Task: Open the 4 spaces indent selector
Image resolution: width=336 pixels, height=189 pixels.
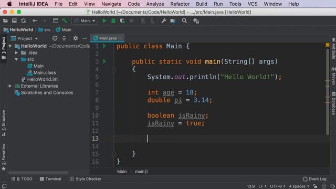Action: click(299, 186)
